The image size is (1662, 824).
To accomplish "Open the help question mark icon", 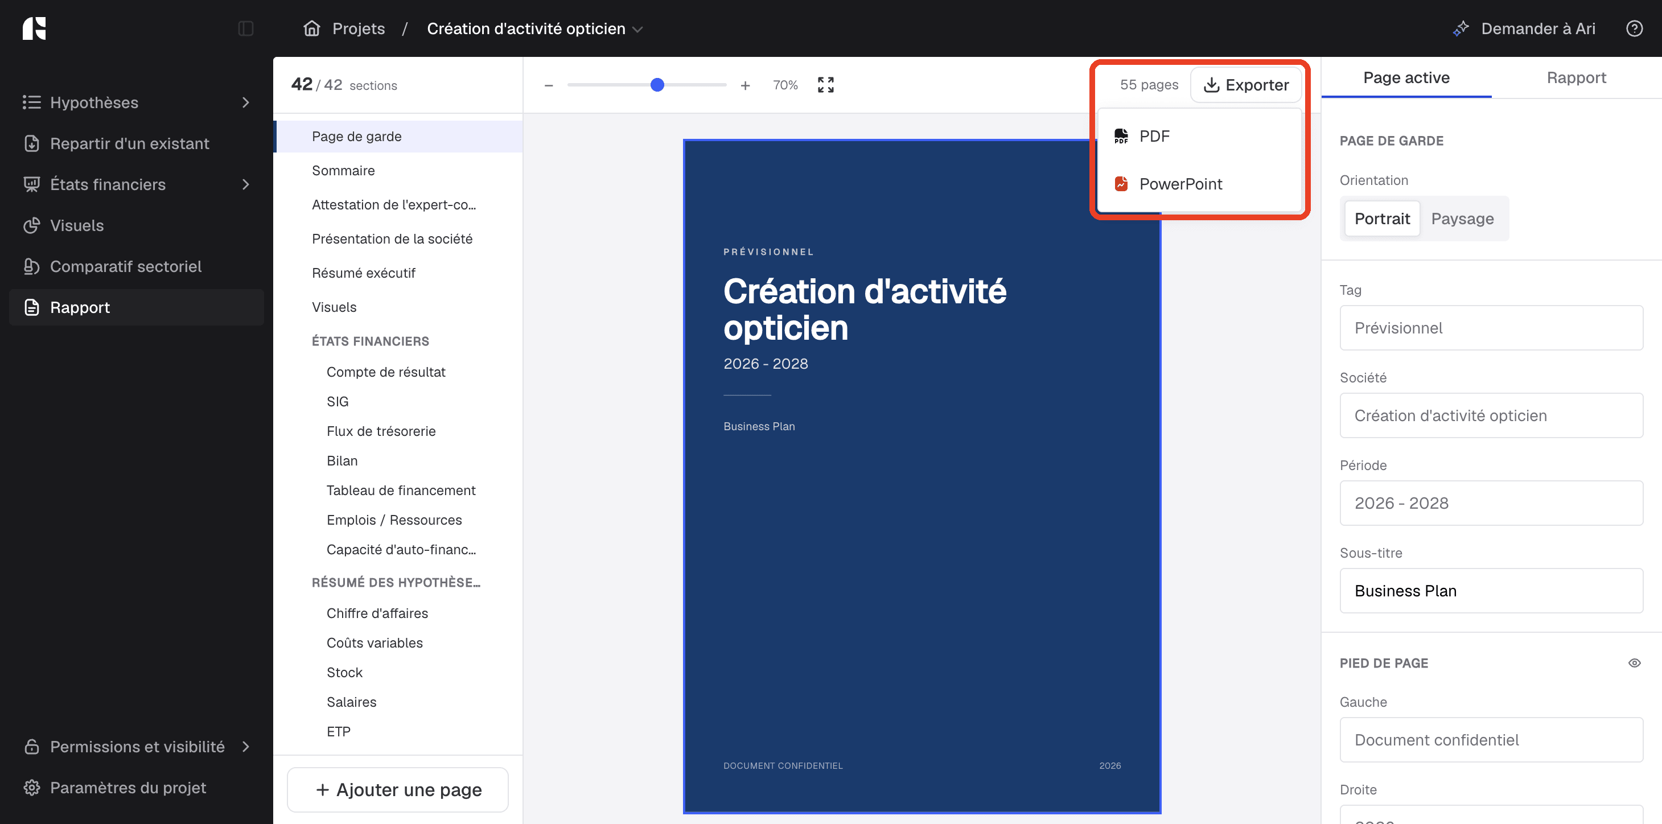I will 1634,28.
